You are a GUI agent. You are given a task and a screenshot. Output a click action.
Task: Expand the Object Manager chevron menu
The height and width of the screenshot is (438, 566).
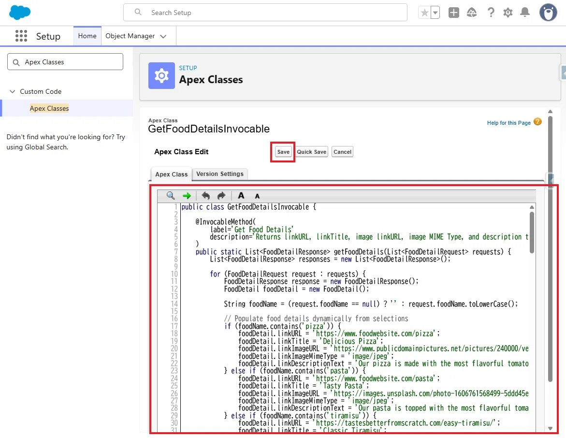coord(163,36)
